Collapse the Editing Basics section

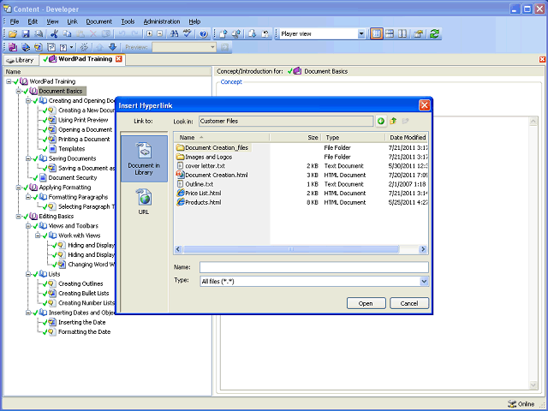(x=19, y=217)
